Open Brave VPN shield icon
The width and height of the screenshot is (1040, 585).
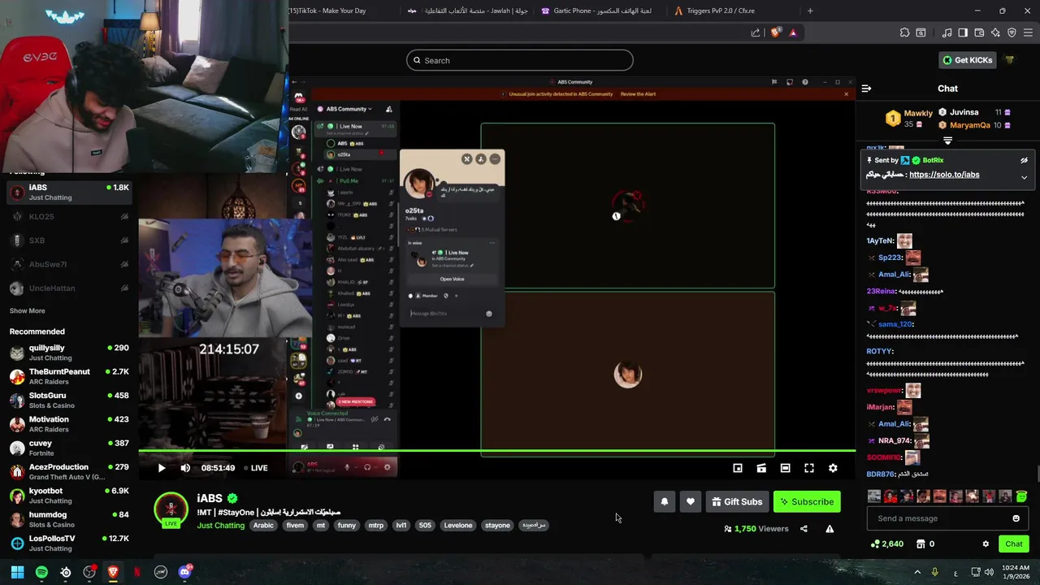click(1012, 32)
